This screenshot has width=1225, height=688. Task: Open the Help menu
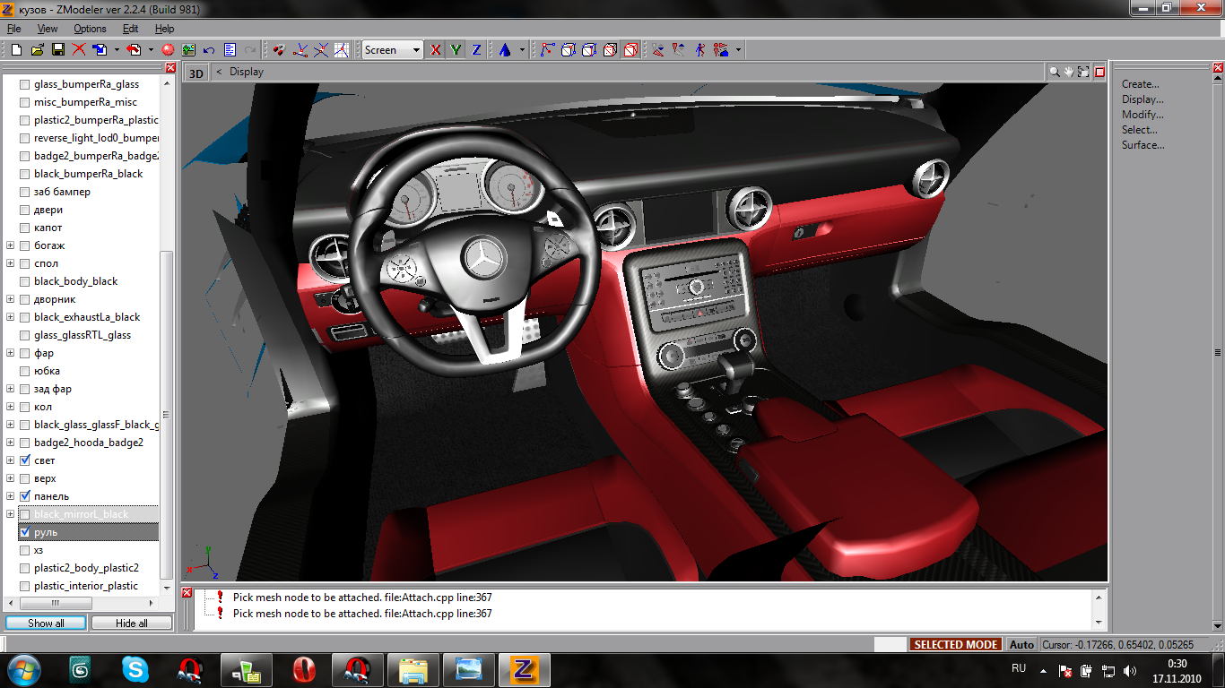coord(164,29)
